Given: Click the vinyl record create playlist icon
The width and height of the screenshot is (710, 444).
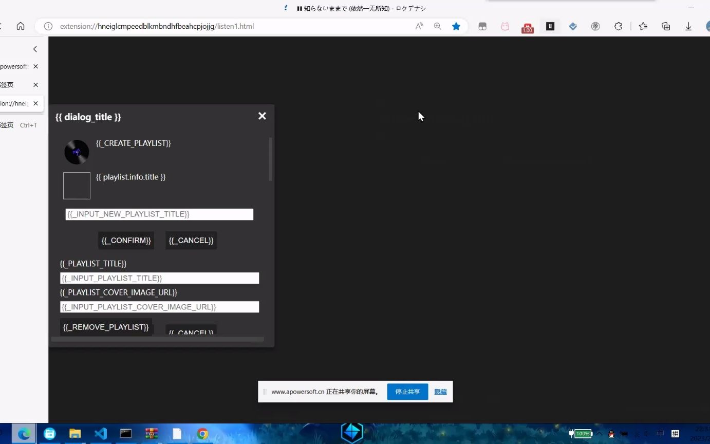Looking at the screenshot, I should coord(77,152).
